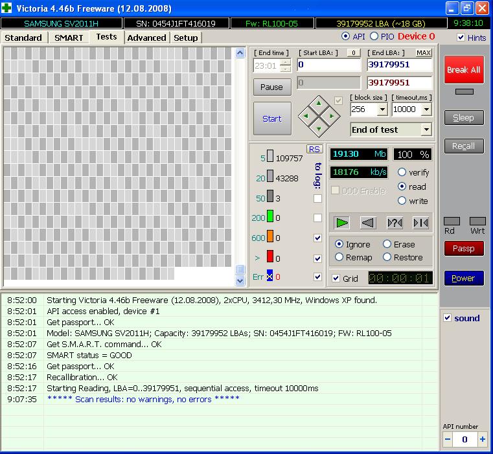The width and height of the screenshot is (493, 454).
Task: Toggle the Grid checkbox
Action: (336, 278)
